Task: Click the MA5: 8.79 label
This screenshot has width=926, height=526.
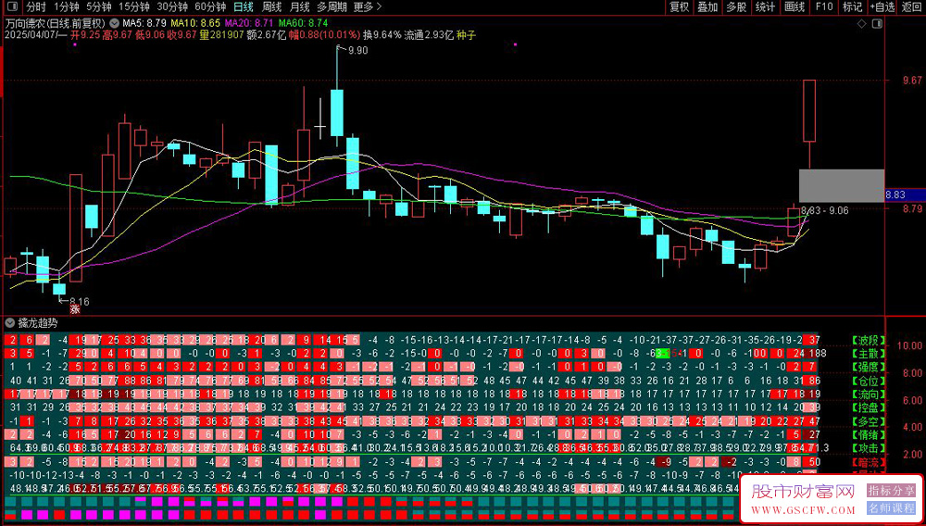Action: click(144, 23)
